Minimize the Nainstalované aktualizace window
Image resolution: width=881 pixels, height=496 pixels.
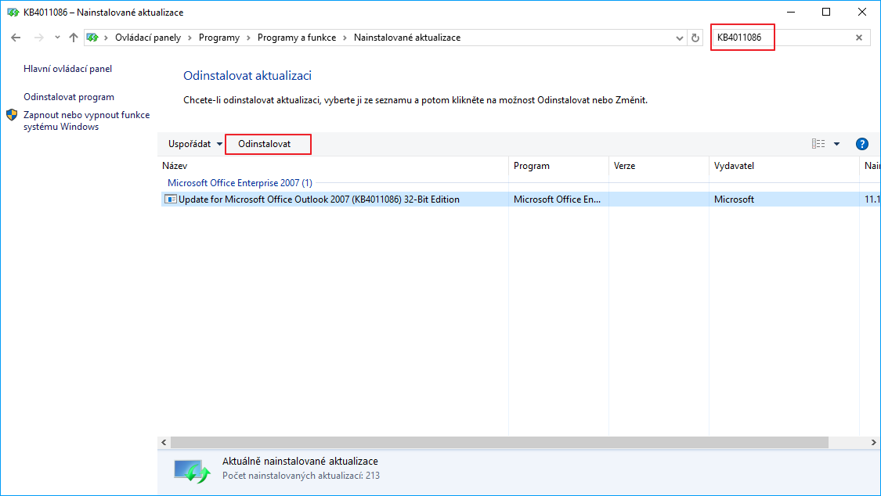coord(791,13)
